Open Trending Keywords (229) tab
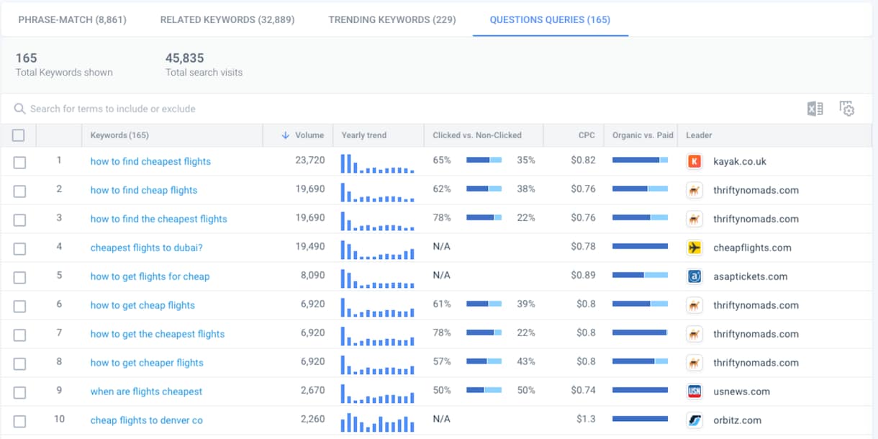Image resolution: width=878 pixels, height=439 pixels. pos(392,19)
